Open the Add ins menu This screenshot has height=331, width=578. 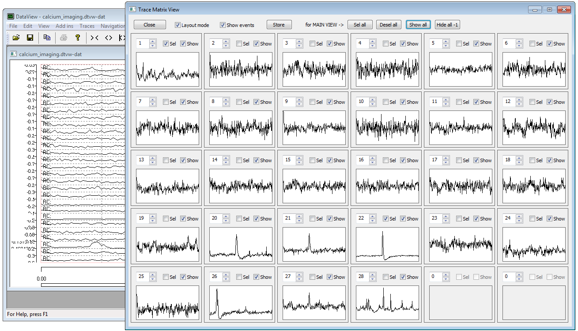coord(64,26)
